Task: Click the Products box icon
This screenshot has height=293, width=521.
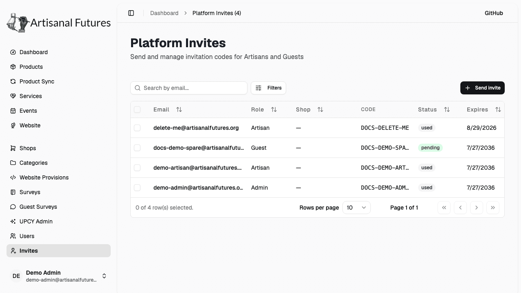Action: (13, 67)
